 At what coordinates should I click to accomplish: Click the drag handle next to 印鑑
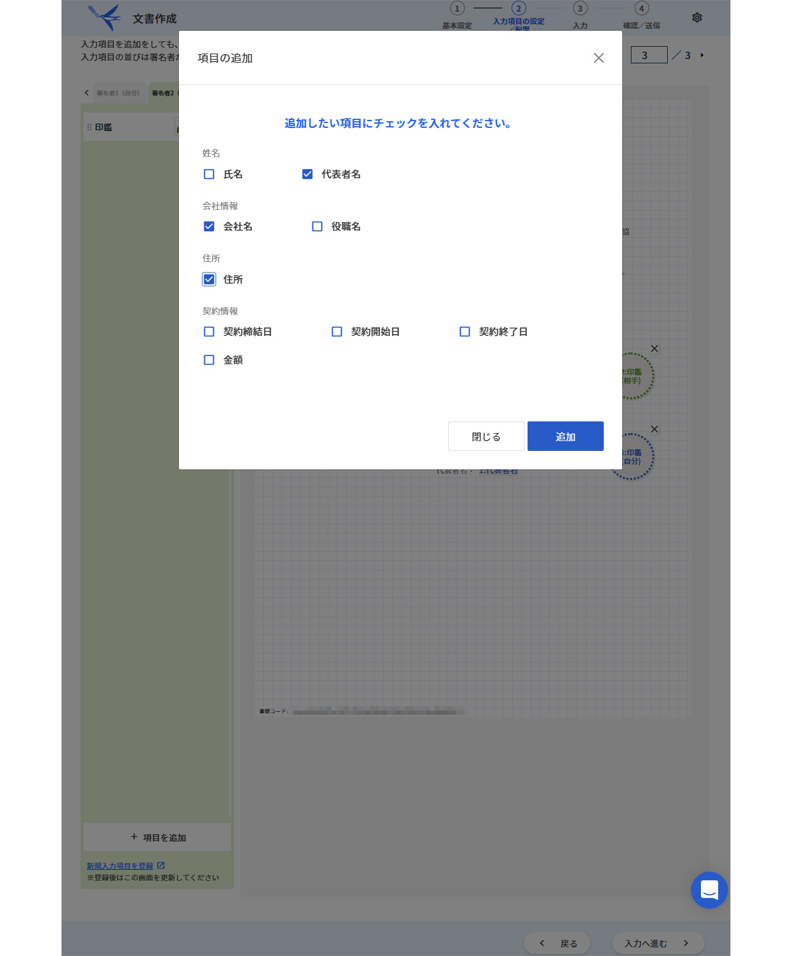point(89,127)
